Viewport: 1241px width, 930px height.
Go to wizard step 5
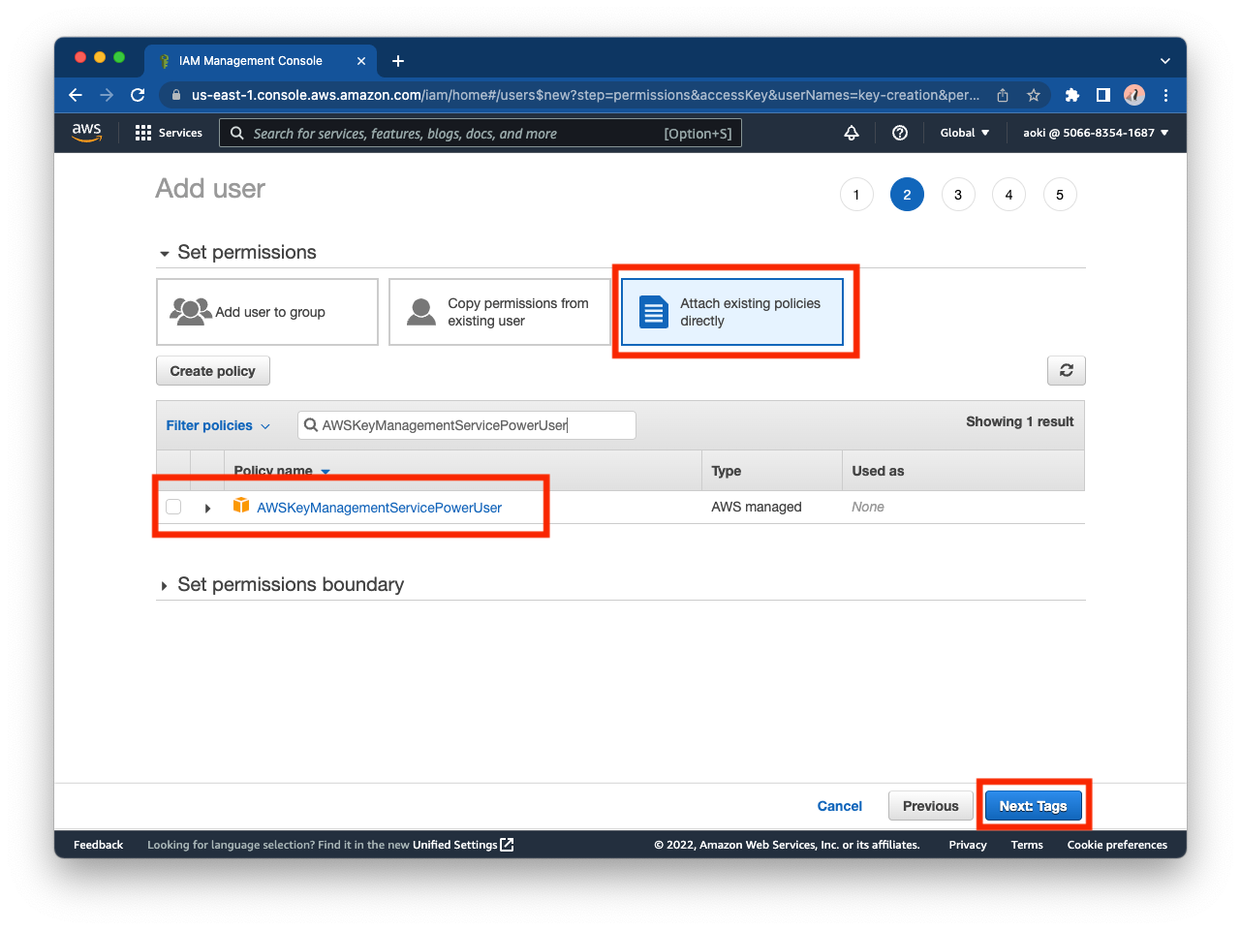click(1060, 195)
